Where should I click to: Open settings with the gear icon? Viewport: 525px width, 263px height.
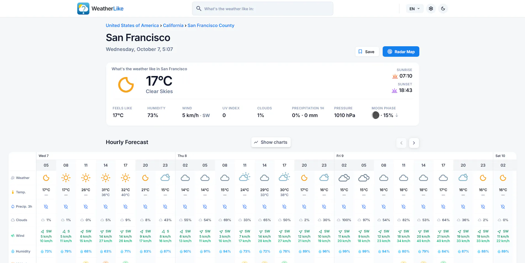(431, 9)
